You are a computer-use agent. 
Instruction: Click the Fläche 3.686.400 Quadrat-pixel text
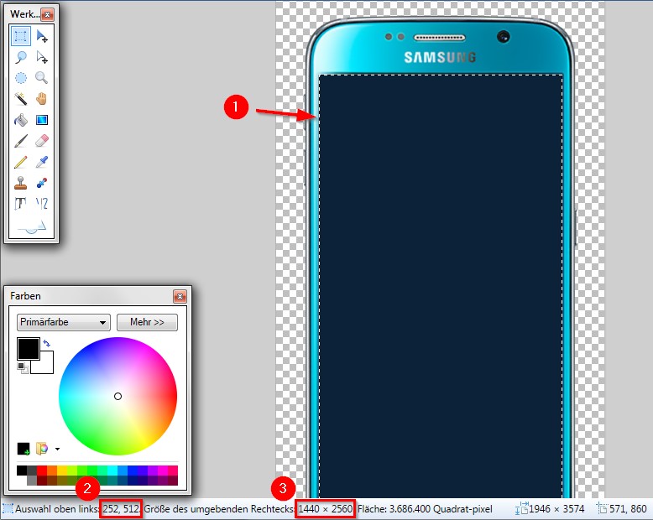coord(425,509)
